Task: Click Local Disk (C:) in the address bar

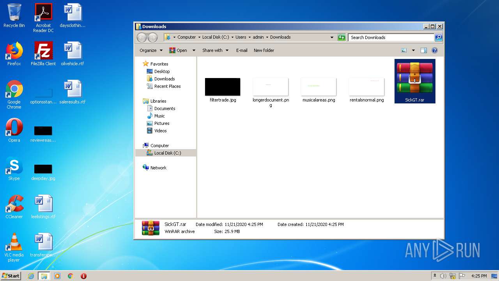Action: (216, 37)
